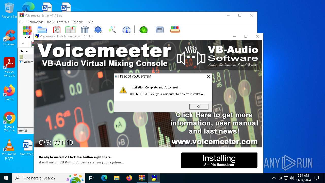Open Edge from the taskbar

[104, 178]
